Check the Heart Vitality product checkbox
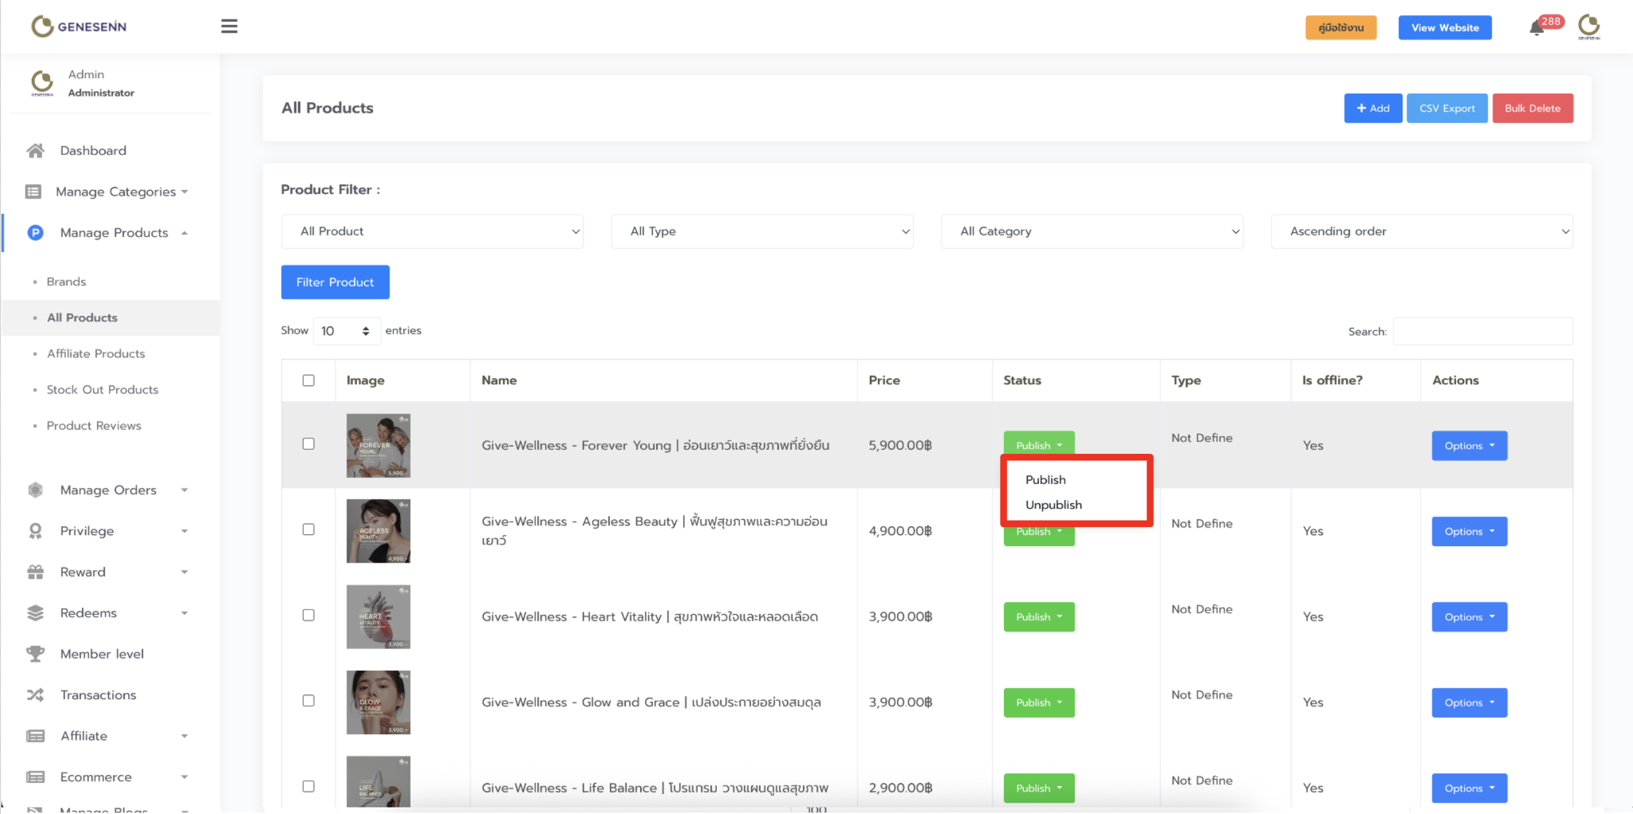Viewport: 1633px width, 814px height. click(308, 615)
